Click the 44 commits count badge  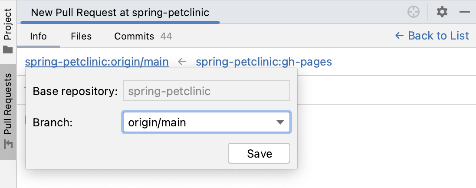point(166,36)
